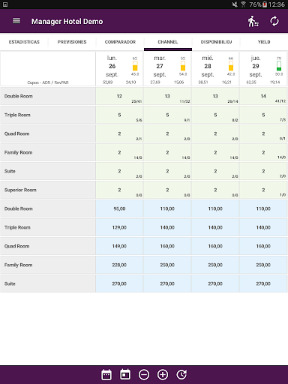Image resolution: width=288 pixels, height=384 pixels.
Task: Open the COMPARADOR tab
Action: point(120,42)
